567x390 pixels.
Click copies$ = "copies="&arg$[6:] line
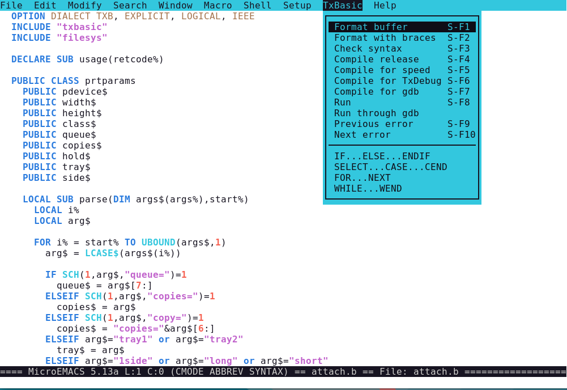[x=135, y=329]
